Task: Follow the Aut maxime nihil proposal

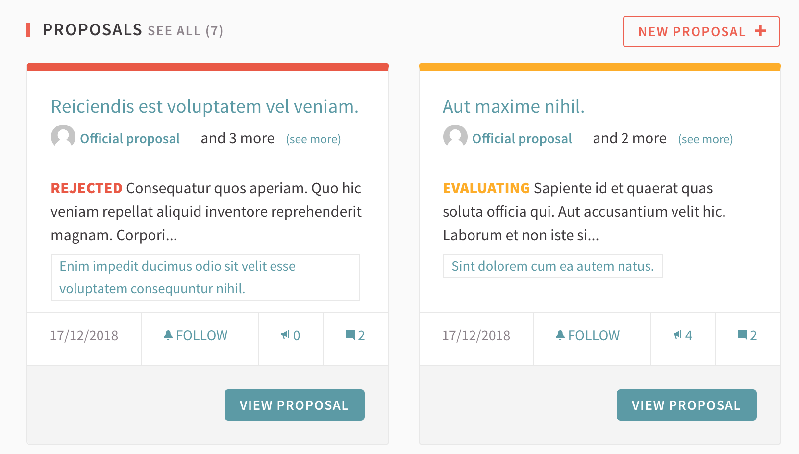Action: click(x=588, y=336)
